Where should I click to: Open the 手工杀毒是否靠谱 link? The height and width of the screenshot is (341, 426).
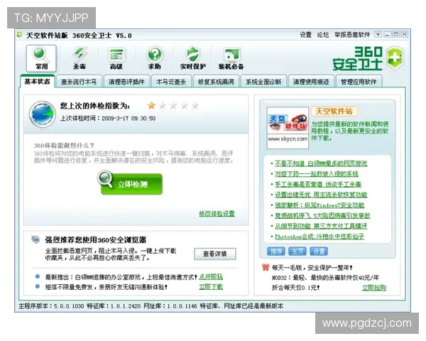tap(318, 184)
